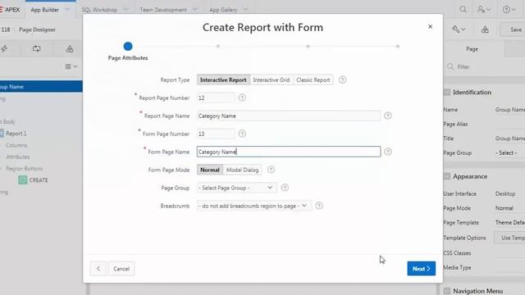Select the Report 1 tree node
The width and height of the screenshot is (525, 295).
tap(16, 134)
